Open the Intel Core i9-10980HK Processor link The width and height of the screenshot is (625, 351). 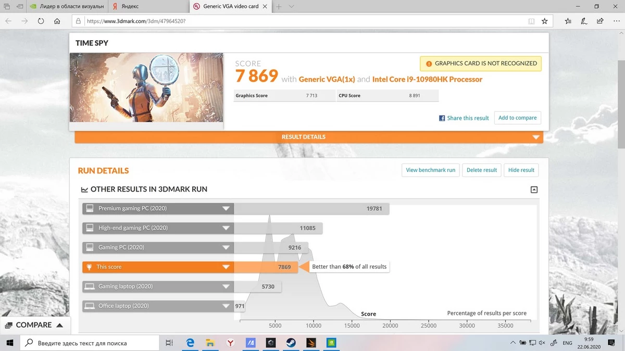click(x=427, y=80)
